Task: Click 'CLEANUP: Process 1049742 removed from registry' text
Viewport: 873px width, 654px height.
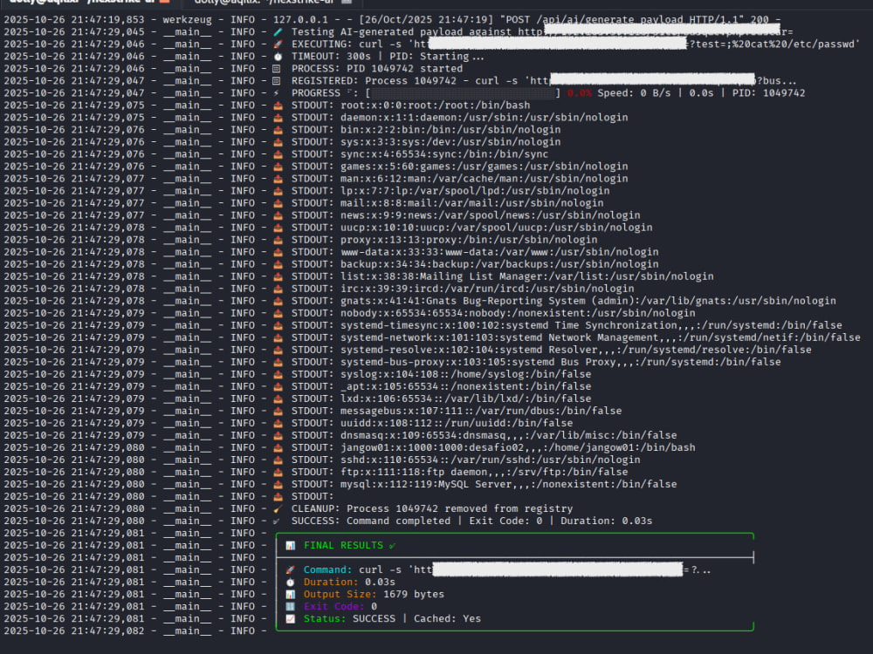Action: 432,509
